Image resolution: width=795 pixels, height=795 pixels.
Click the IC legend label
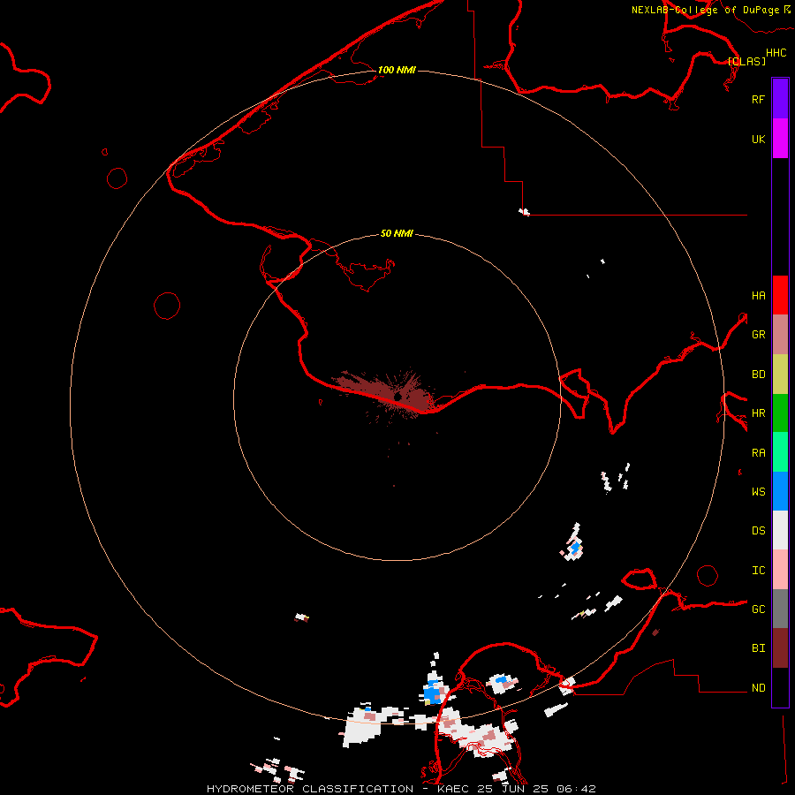pyautogui.click(x=758, y=571)
